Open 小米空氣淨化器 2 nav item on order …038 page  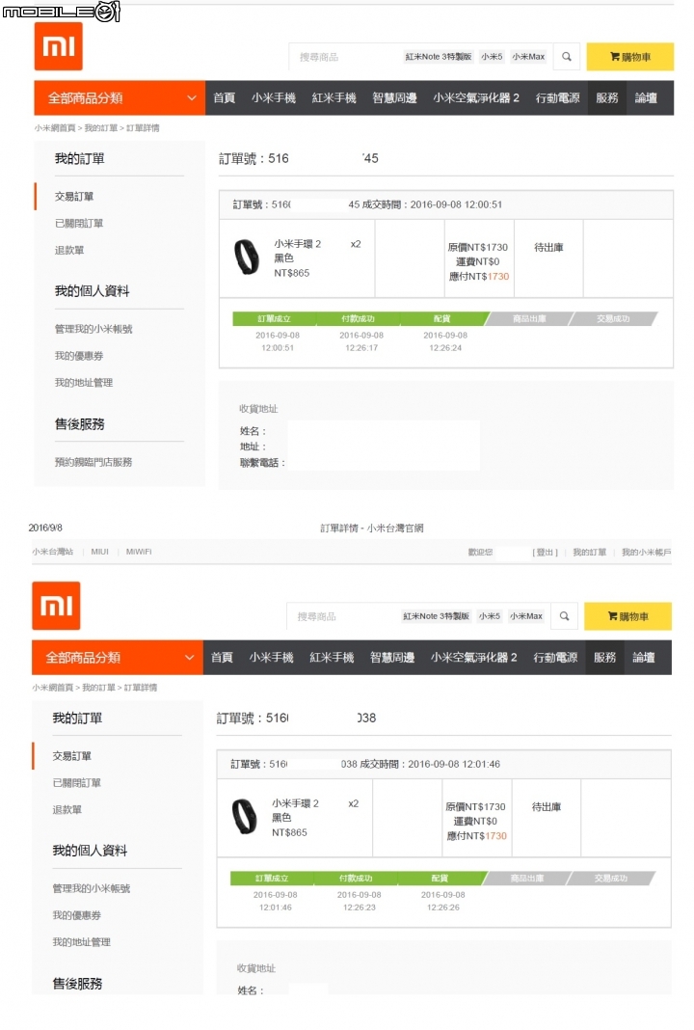pyautogui.click(x=474, y=658)
